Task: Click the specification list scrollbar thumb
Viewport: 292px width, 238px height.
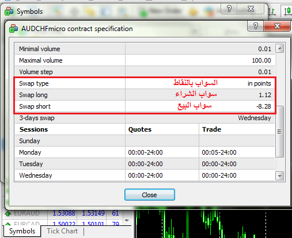Action: click(280, 132)
